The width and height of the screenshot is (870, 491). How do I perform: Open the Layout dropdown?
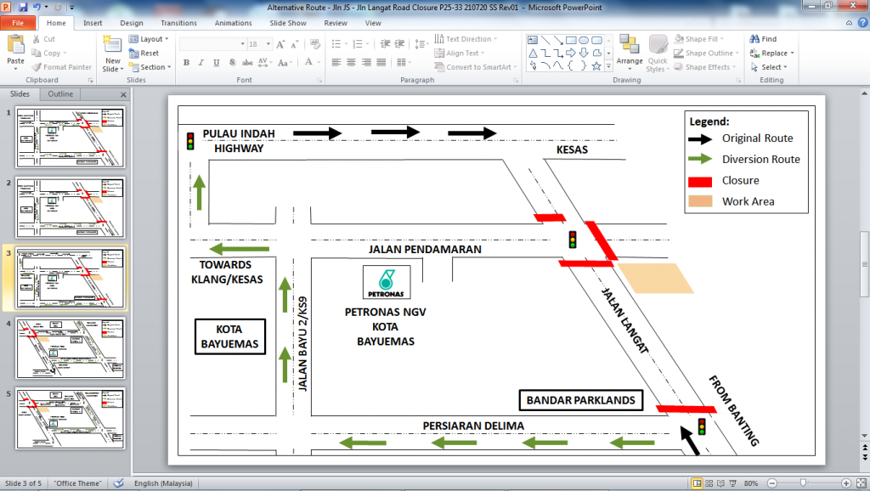click(150, 39)
